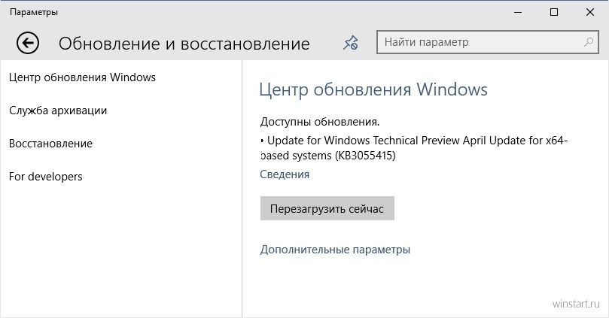Screen dimensions: 609x318
Task: Select Служба архивации in sidebar
Action: (x=58, y=111)
